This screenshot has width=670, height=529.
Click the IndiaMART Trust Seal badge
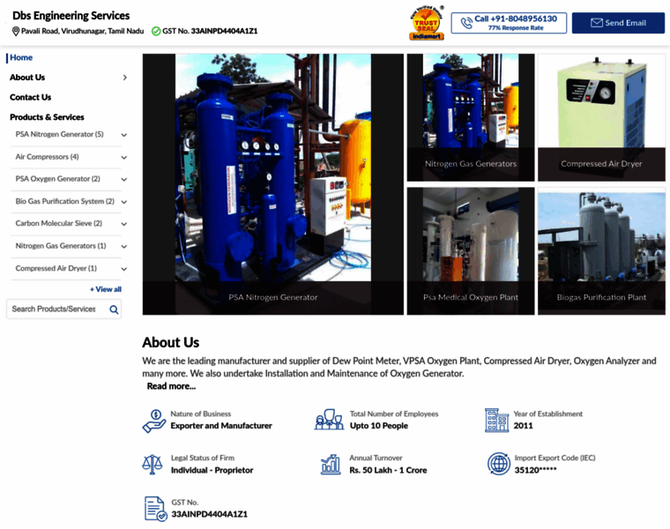coord(427,23)
